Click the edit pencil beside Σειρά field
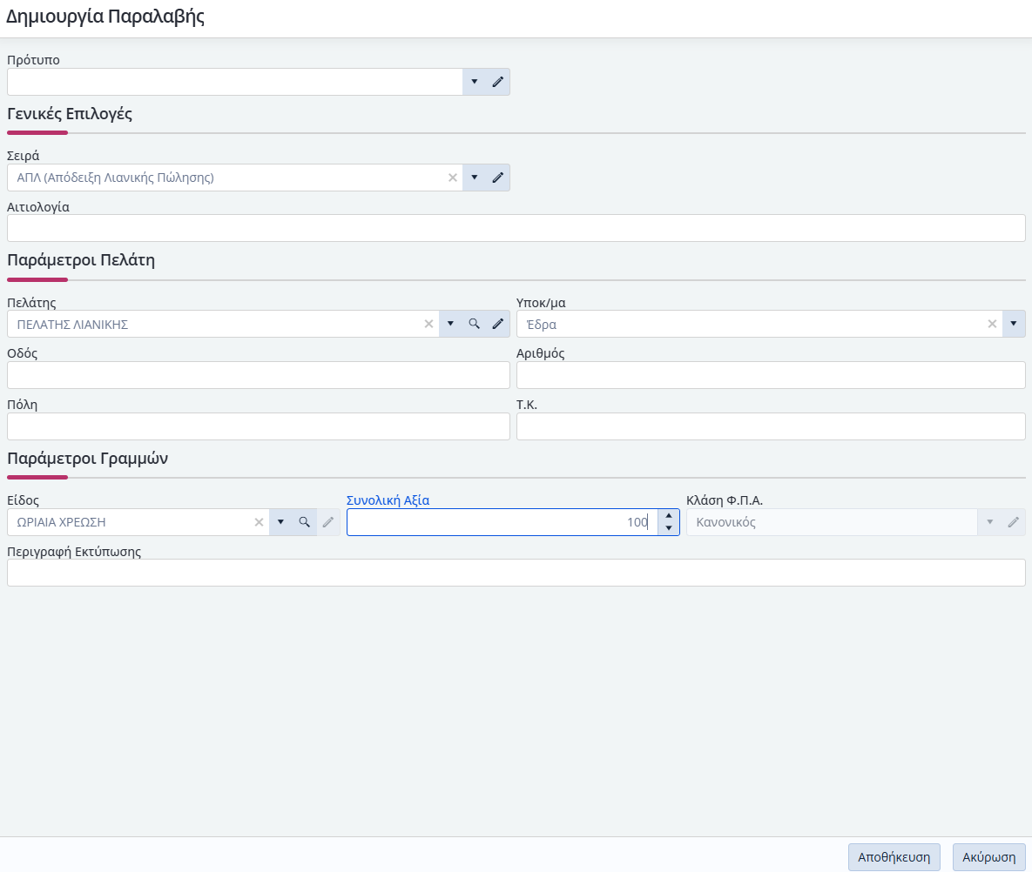Screen dimensions: 1032x872 (497, 178)
